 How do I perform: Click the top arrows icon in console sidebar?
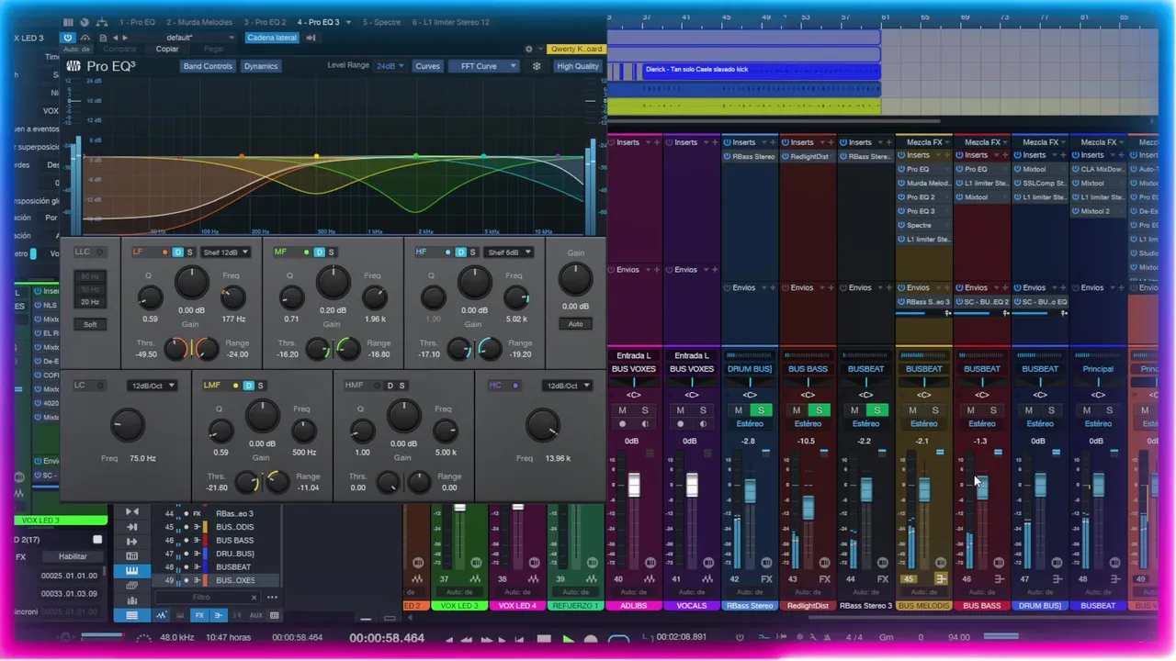[132, 512]
